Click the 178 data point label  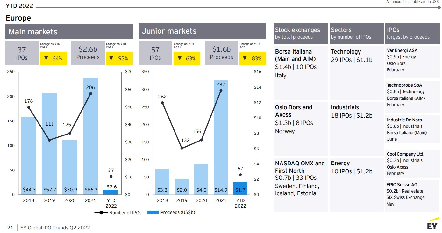(x=29, y=101)
